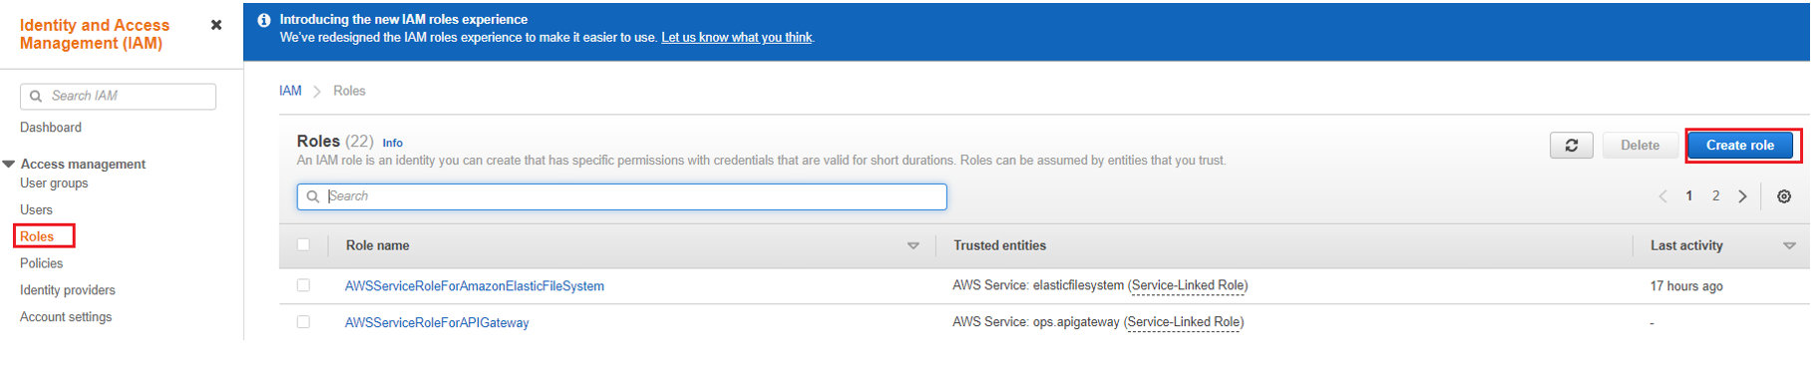Collapse the Access management section

point(9,164)
